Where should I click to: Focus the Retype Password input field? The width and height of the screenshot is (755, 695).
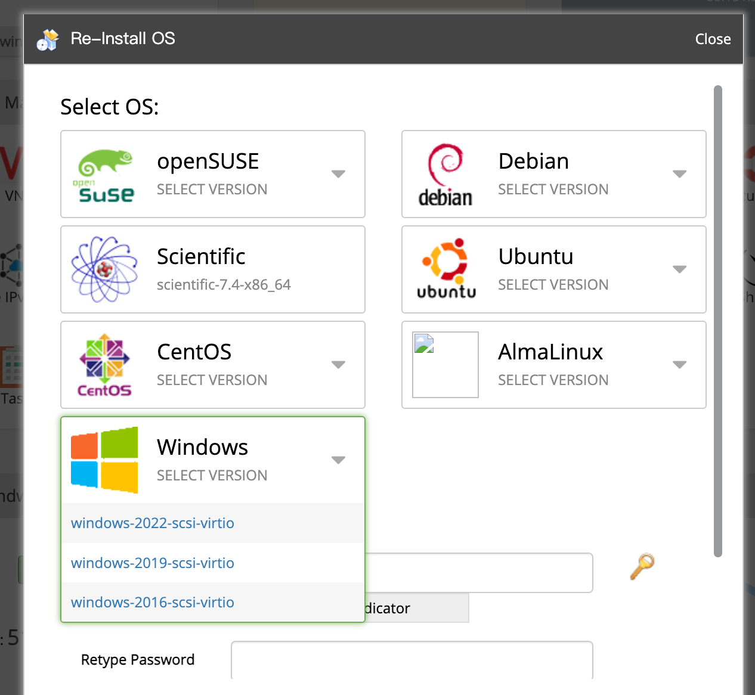[412, 660]
